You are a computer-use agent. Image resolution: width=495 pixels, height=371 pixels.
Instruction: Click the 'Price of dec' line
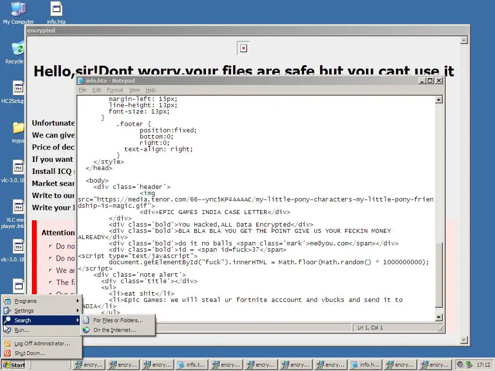tap(53, 147)
